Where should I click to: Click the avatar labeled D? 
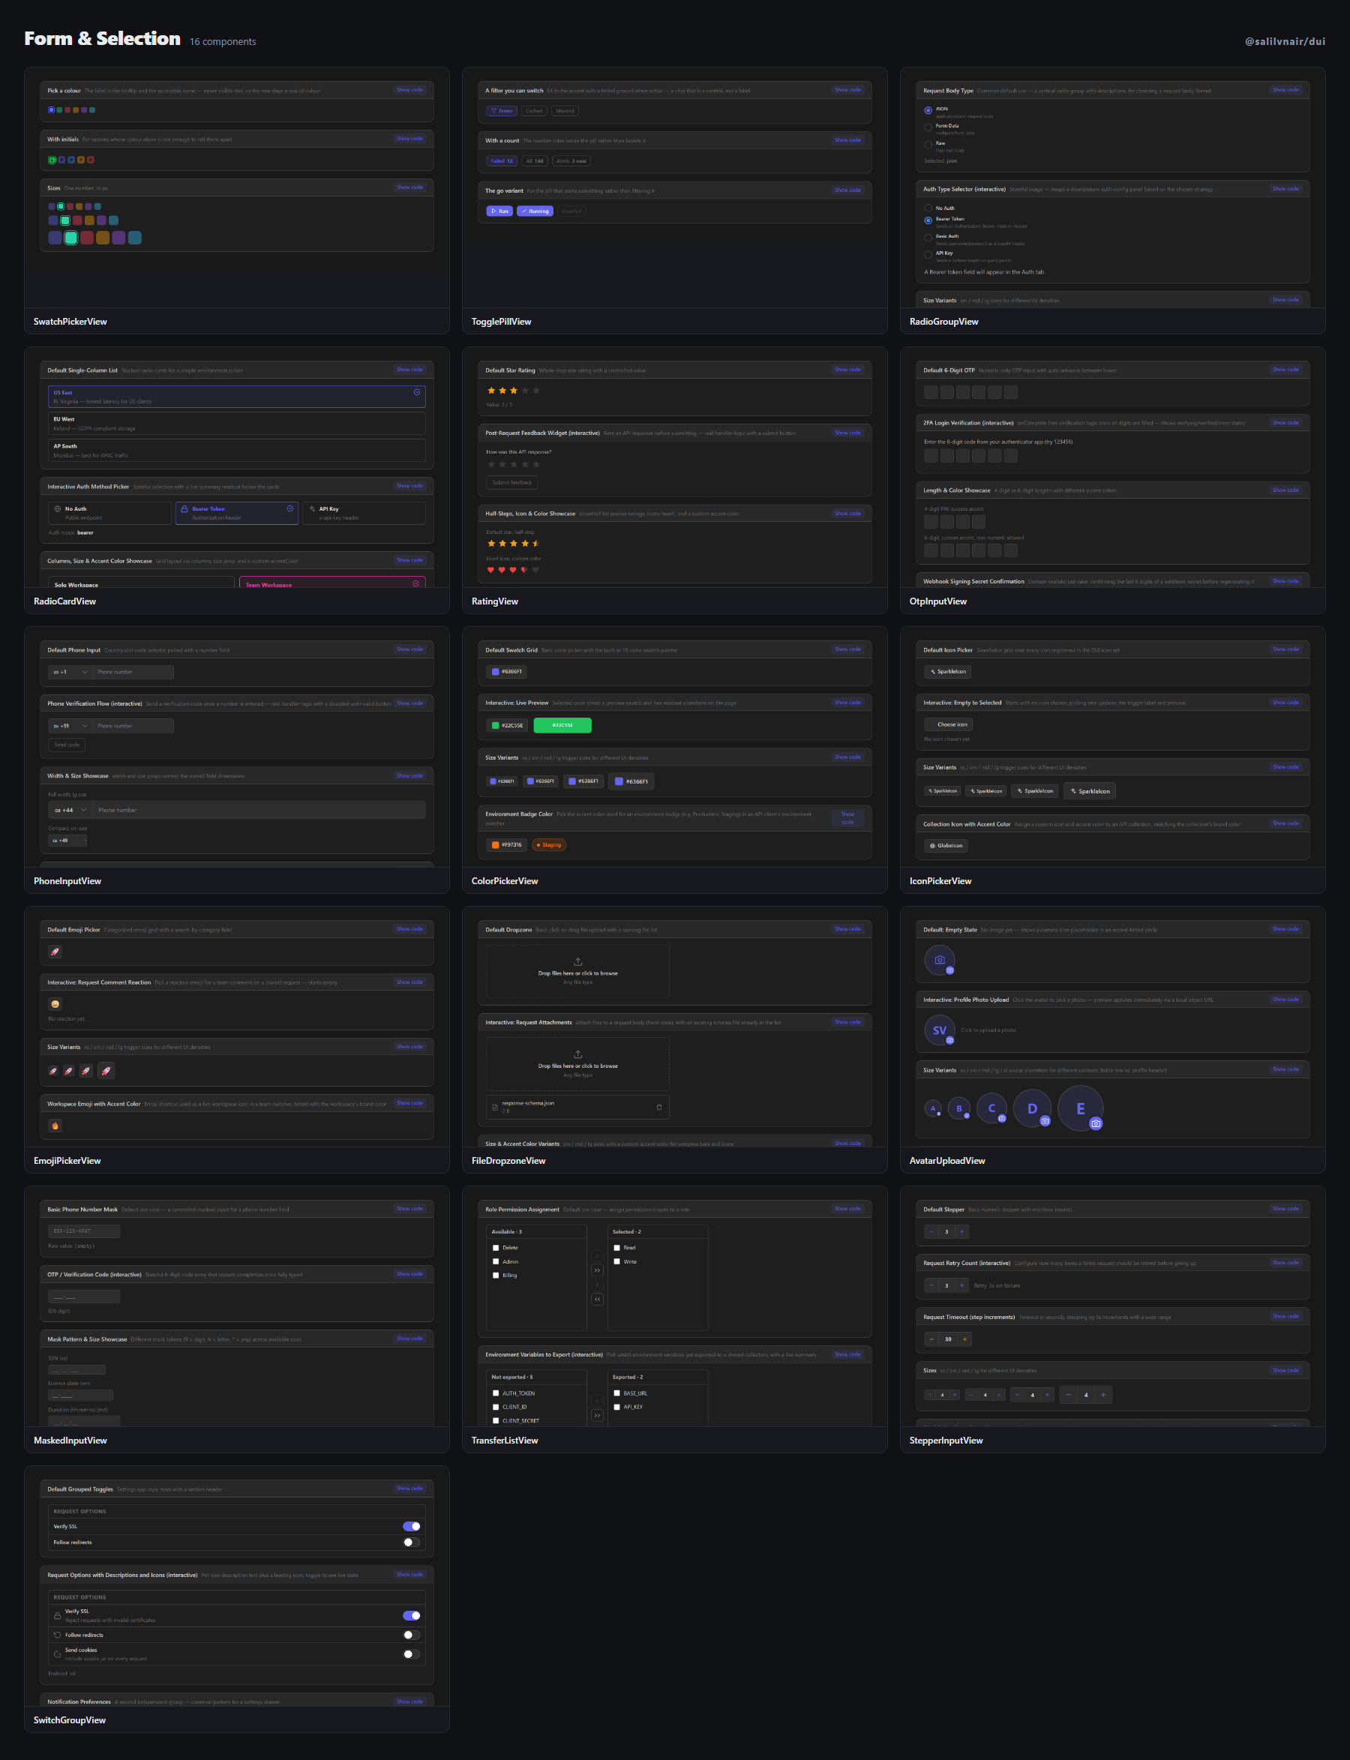(x=1032, y=1108)
